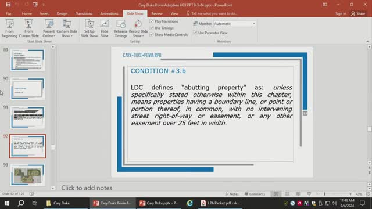Click the thumbnail pane scroll down arrow
This screenshot has width=372, height=209.
point(53,188)
